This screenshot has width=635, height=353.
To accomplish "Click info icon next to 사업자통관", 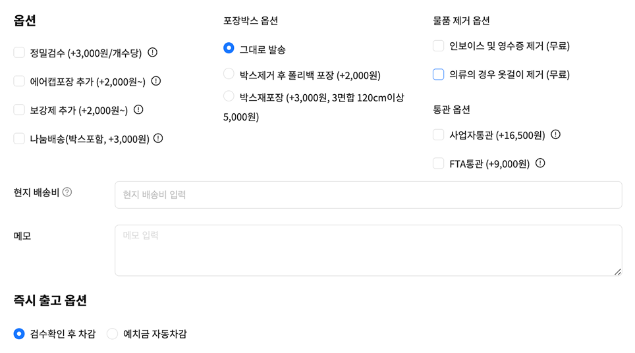I will click(555, 134).
